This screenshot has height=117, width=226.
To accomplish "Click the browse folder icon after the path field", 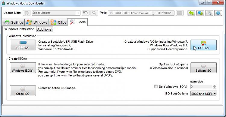I will pyautogui.click(x=180, y=13).
